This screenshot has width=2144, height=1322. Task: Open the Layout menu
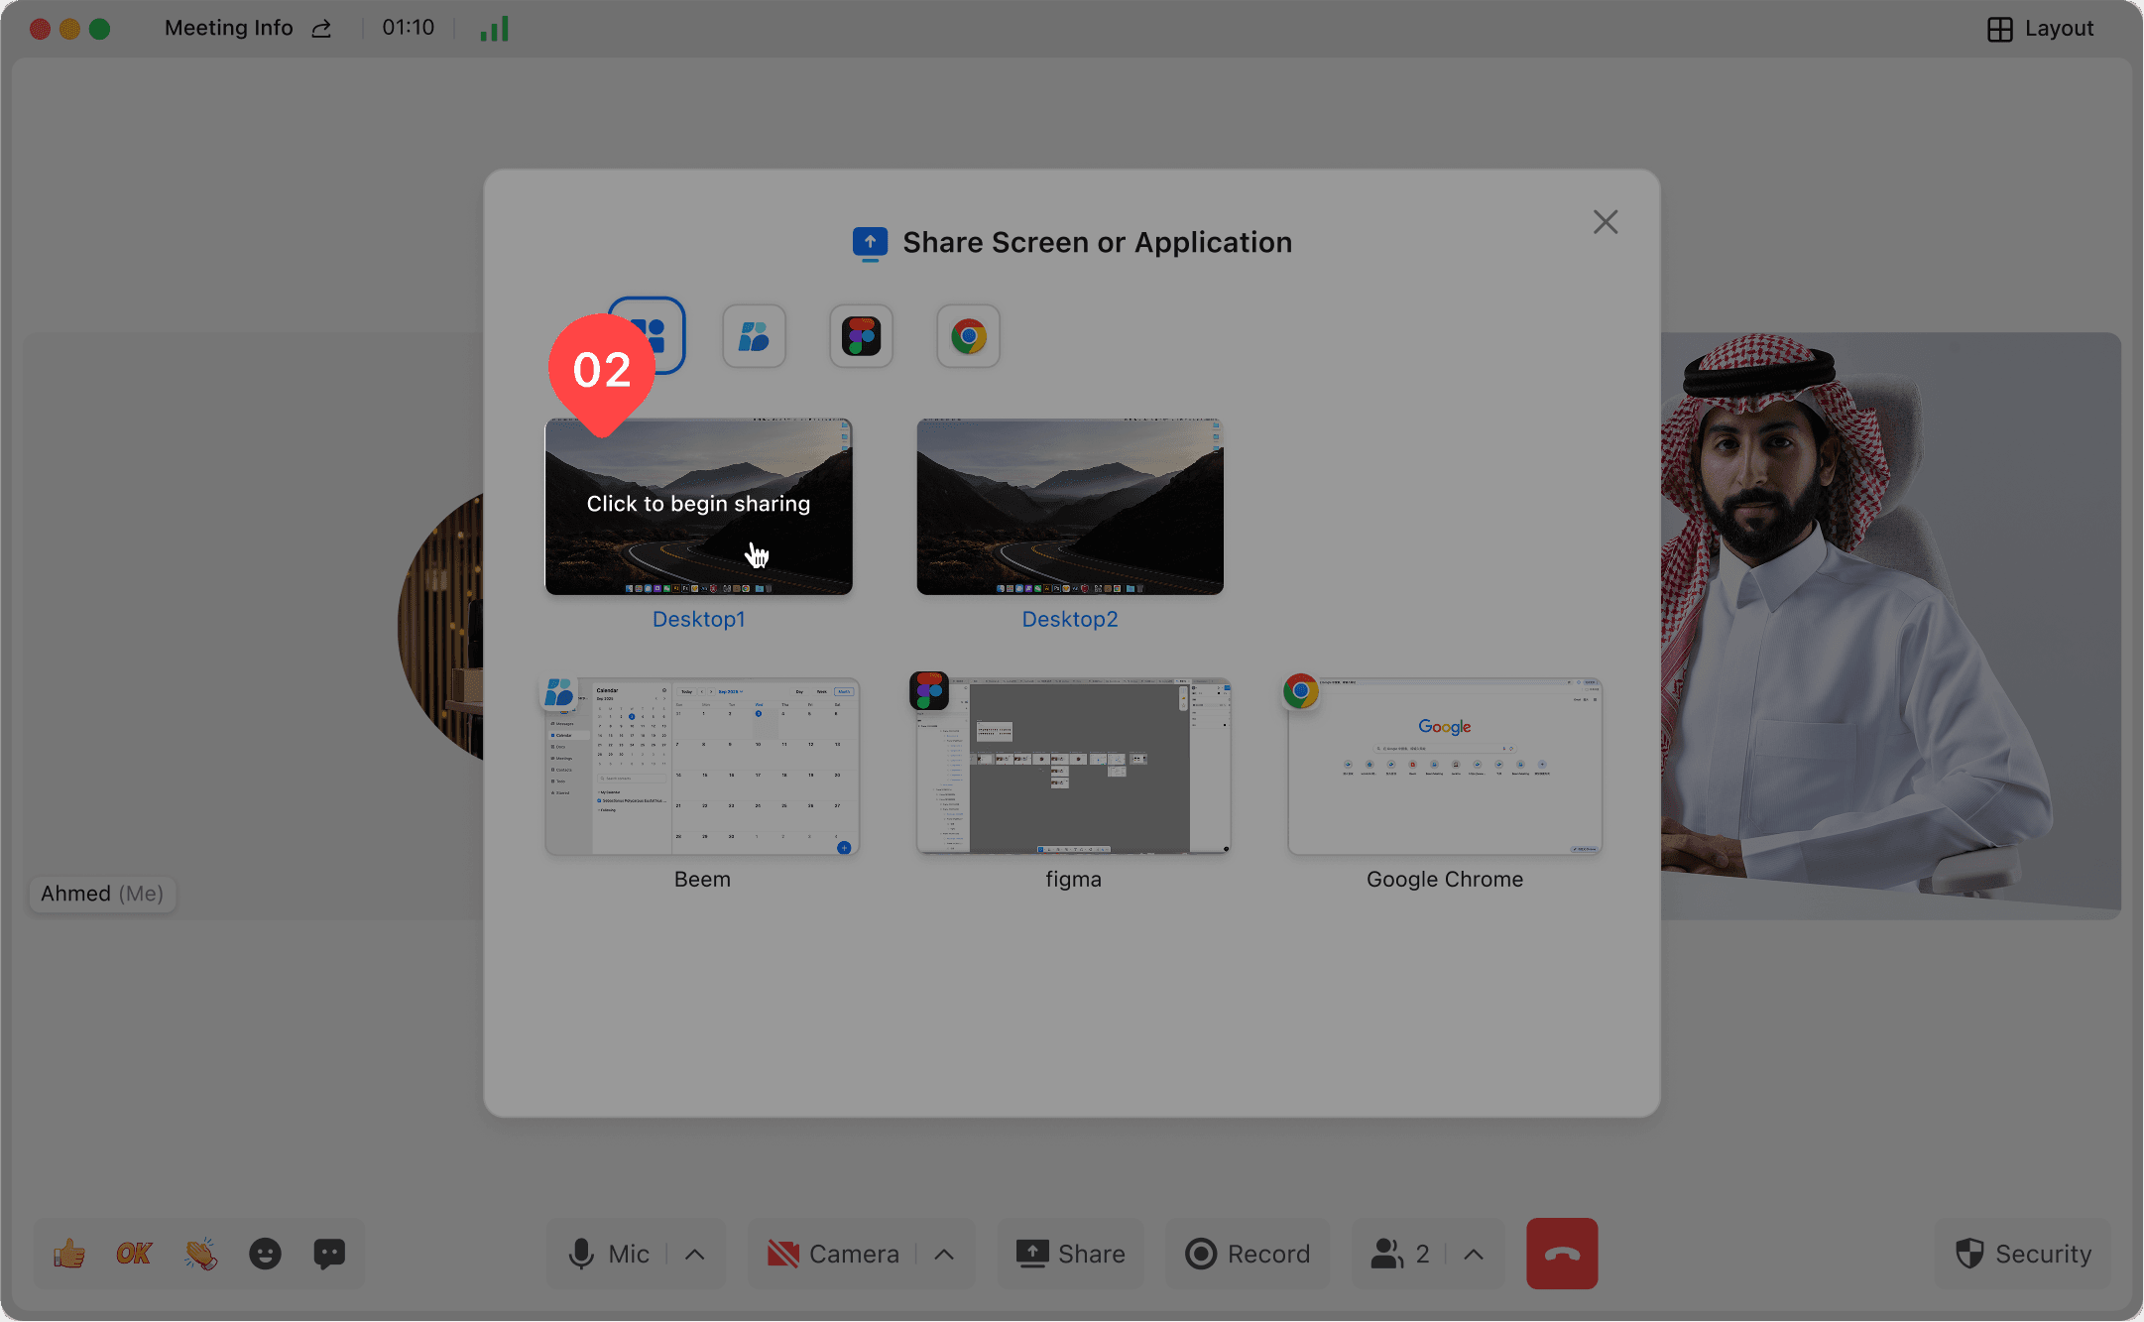click(x=2040, y=29)
